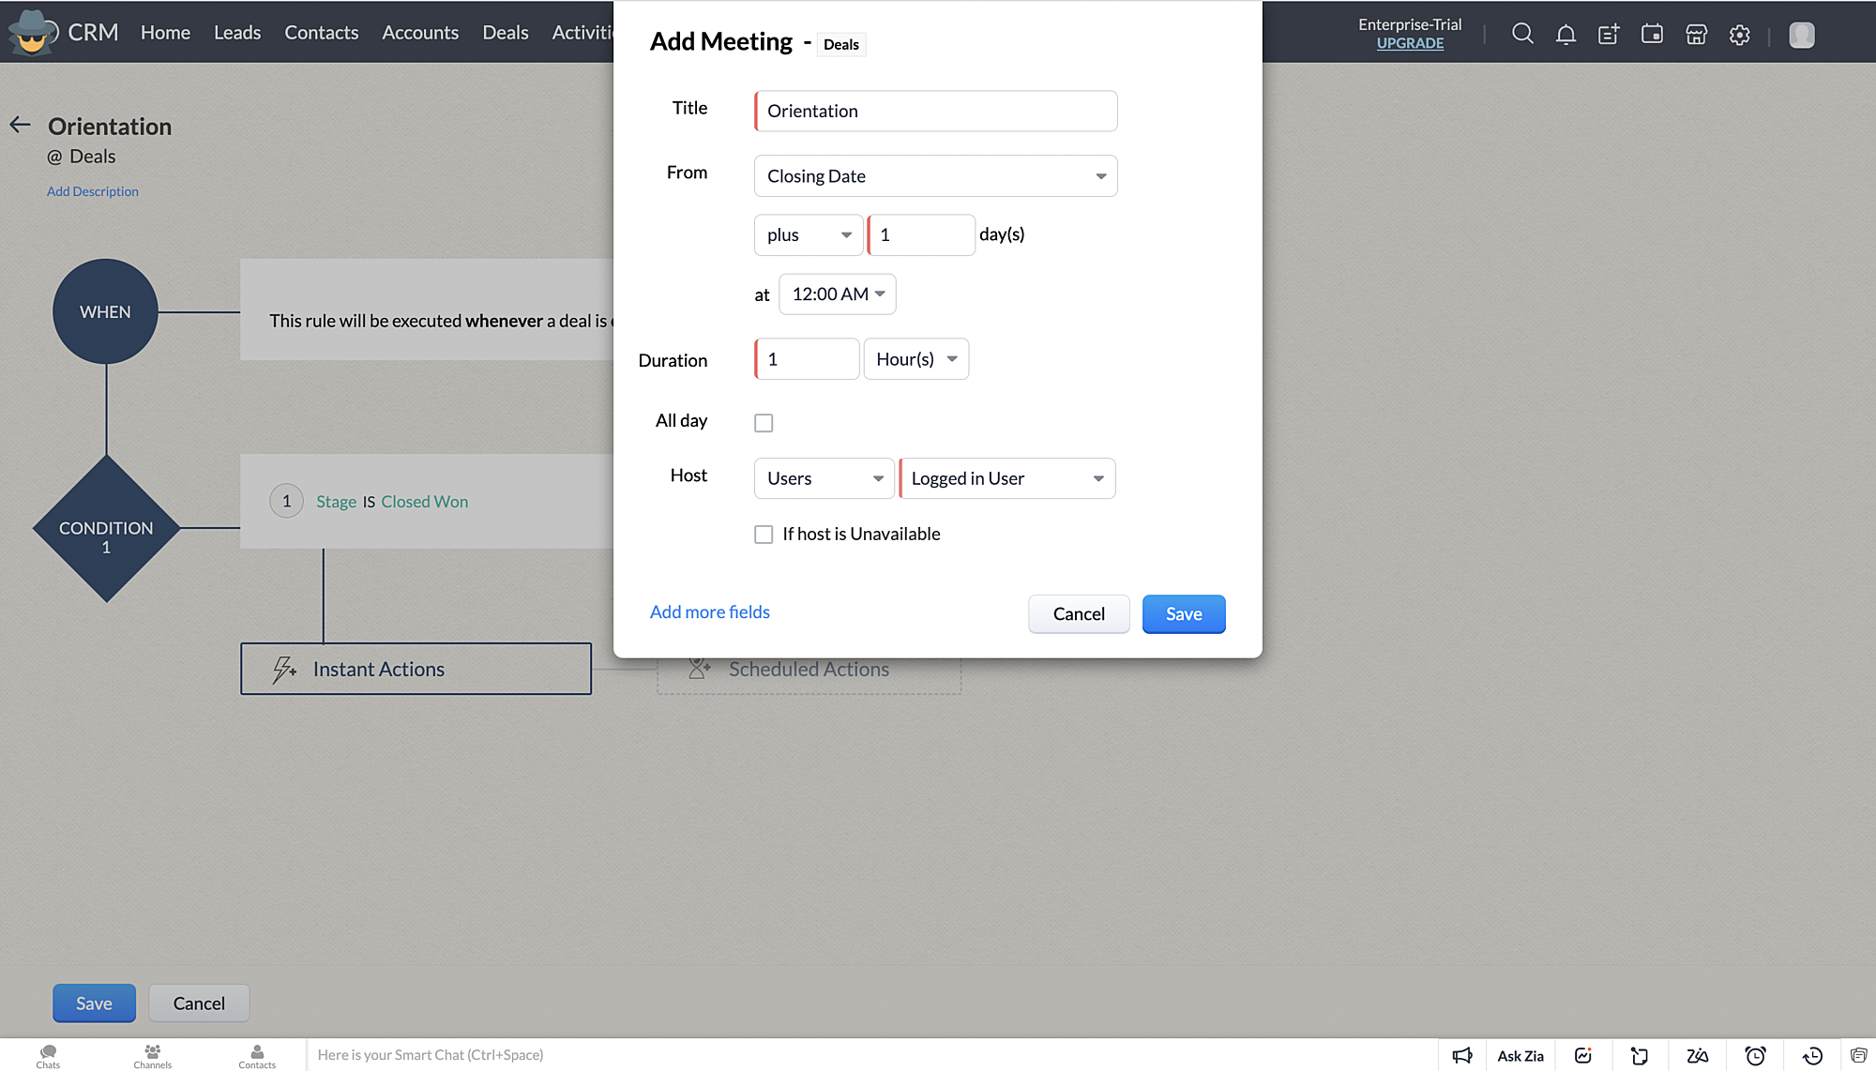Open the Hour(s) duration unit dropdown
The height and width of the screenshot is (1071, 1876).
pyautogui.click(x=915, y=359)
